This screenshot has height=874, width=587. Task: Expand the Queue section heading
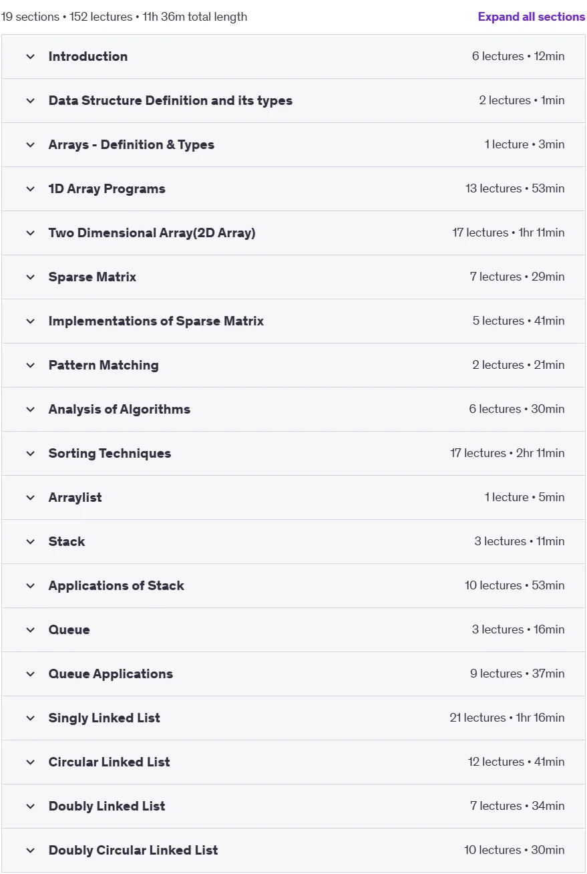[293, 630]
